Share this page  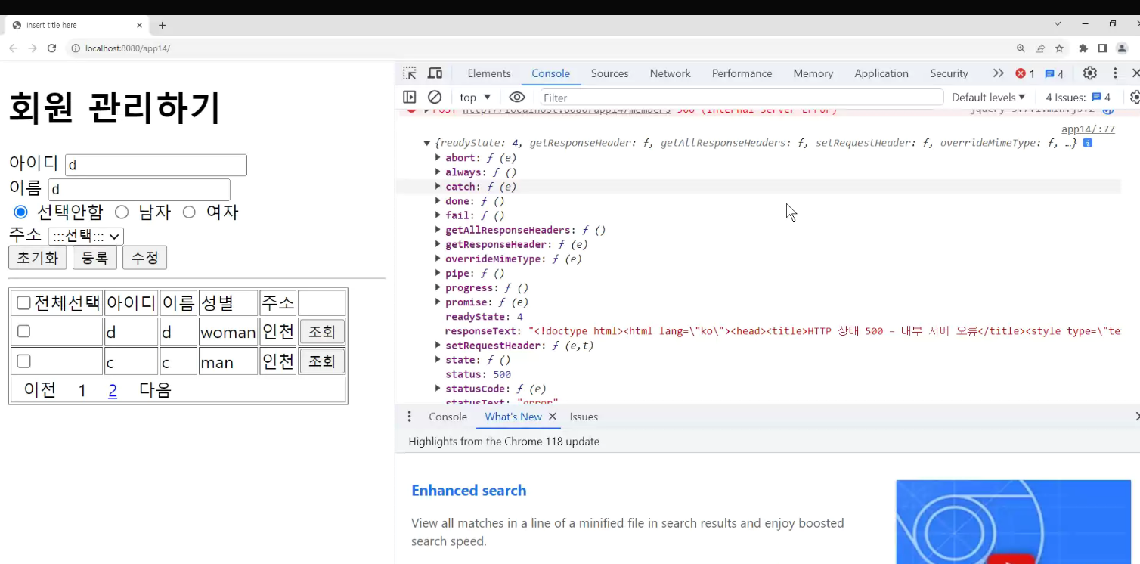(x=1040, y=48)
